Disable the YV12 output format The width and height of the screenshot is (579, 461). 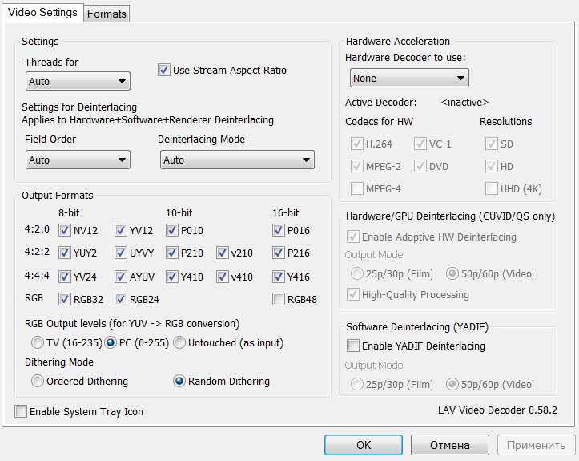[x=121, y=231]
